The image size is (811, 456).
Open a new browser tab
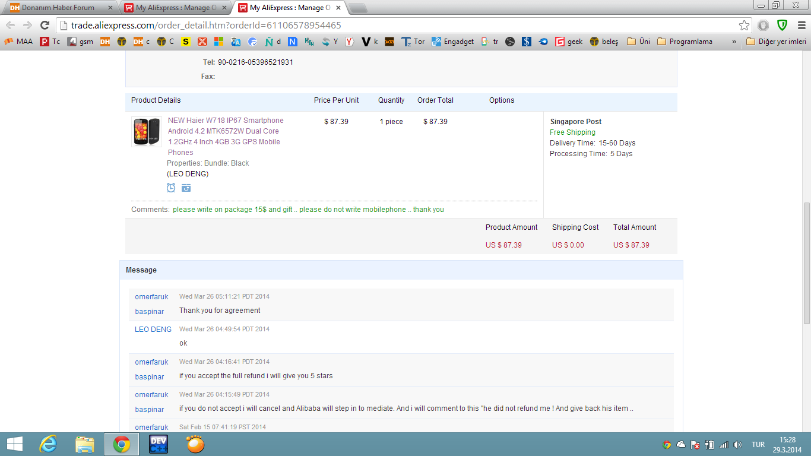coord(357,8)
